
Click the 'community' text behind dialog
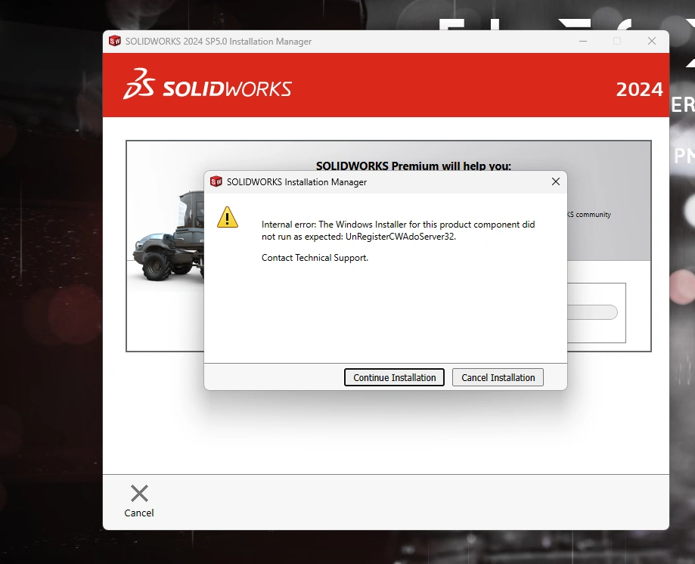pyautogui.click(x=593, y=215)
